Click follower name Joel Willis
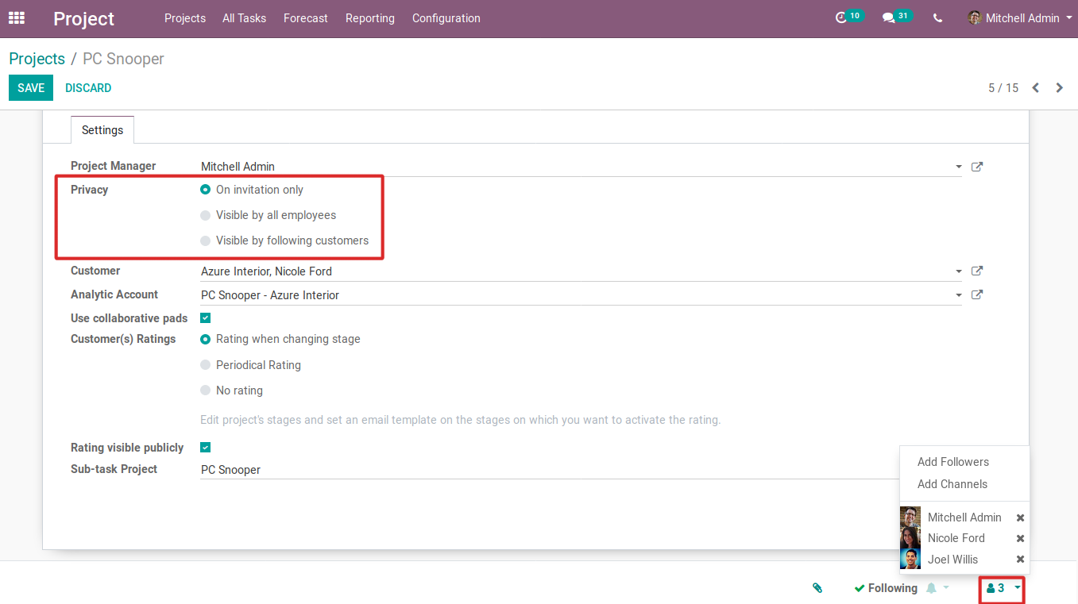This screenshot has width=1078, height=604. pyautogui.click(x=953, y=560)
